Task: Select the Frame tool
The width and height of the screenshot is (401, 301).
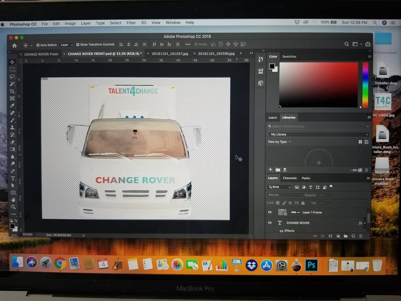Action: [12, 98]
